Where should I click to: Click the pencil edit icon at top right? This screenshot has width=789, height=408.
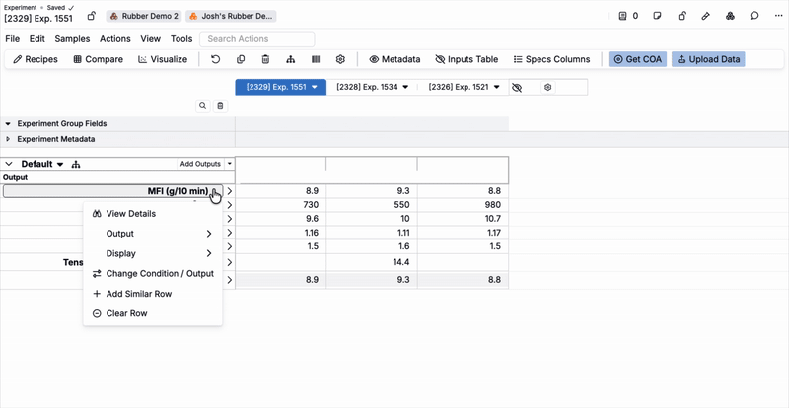click(x=705, y=16)
